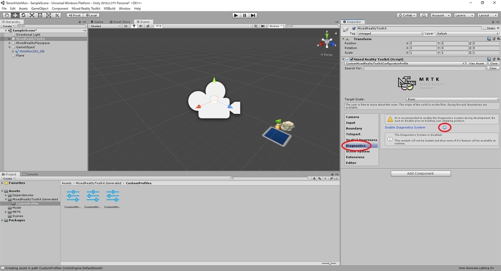
Task: Filter project search by type icon
Action: point(315,178)
